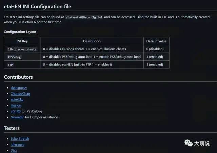Open ChendoChap's profile link
Screen dimensions: 217x153
[x=19, y=94]
